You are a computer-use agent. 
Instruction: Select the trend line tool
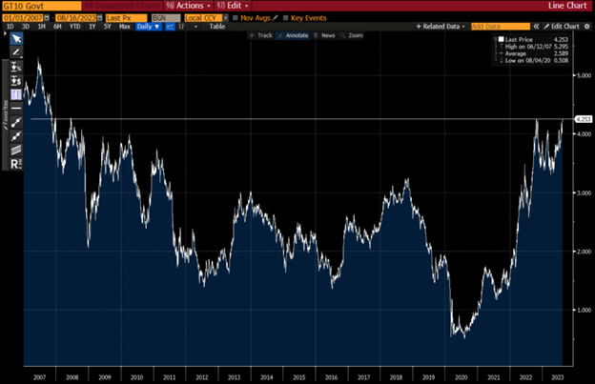pyautogui.click(x=16, y=122)
